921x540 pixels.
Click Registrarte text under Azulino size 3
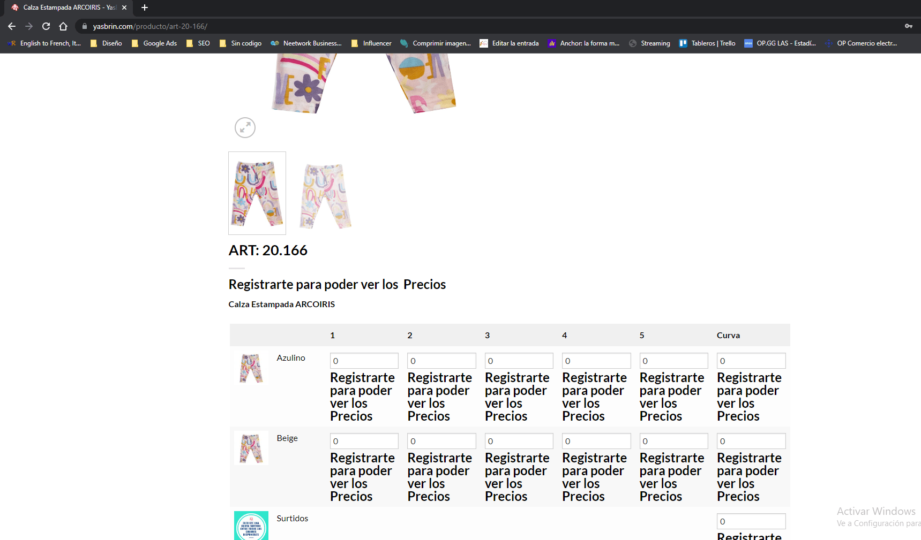[x=517, y=397]
